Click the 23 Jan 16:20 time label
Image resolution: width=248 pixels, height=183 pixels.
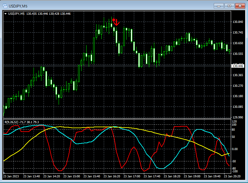point(112,176)
